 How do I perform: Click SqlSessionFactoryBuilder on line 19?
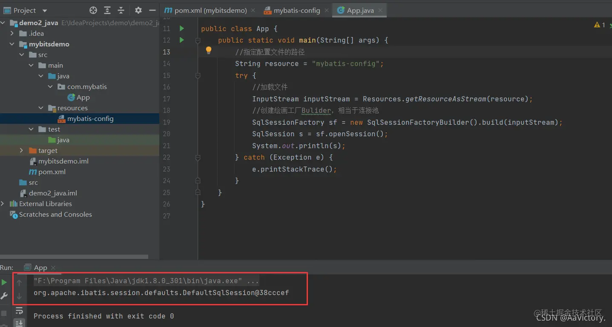[x=418, y=122]
